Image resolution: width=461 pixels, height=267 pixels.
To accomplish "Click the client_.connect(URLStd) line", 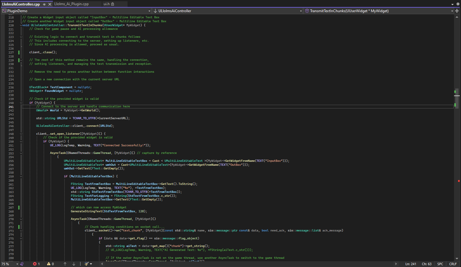I will [75, 126].
